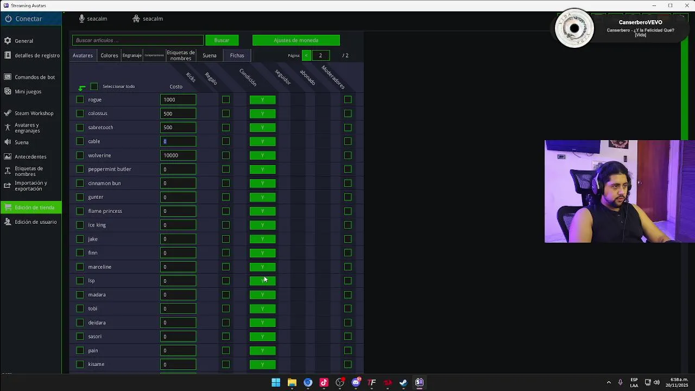Click the TF app taskbar icon

pos(372,382)
